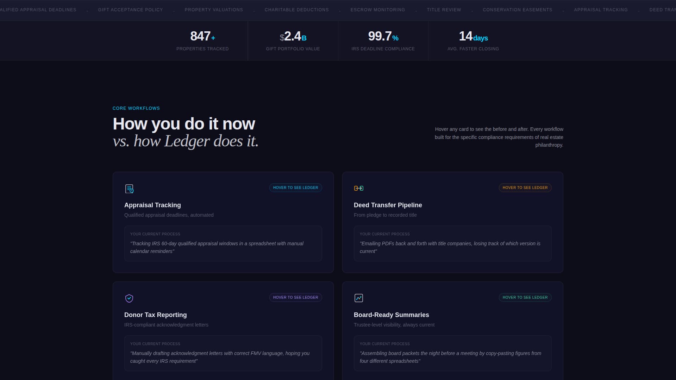Click 'Appraisal Tracking' in the top ticker

[601, 10]
